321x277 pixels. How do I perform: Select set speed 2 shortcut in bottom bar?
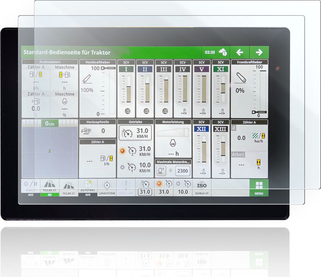click(x=164, y=188)
